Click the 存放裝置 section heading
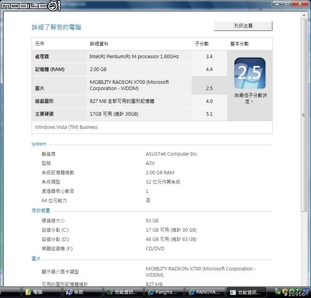This screenshot has width=311, height=298. [41, 211]
